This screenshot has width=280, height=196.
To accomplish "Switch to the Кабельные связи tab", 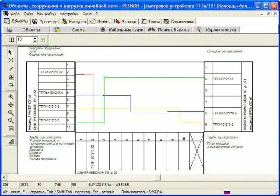I will tap(122, 30).
